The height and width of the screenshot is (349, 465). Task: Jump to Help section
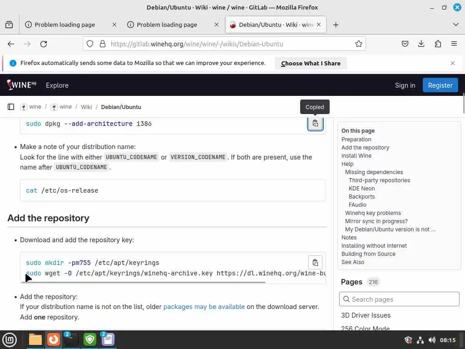[347, 164]
